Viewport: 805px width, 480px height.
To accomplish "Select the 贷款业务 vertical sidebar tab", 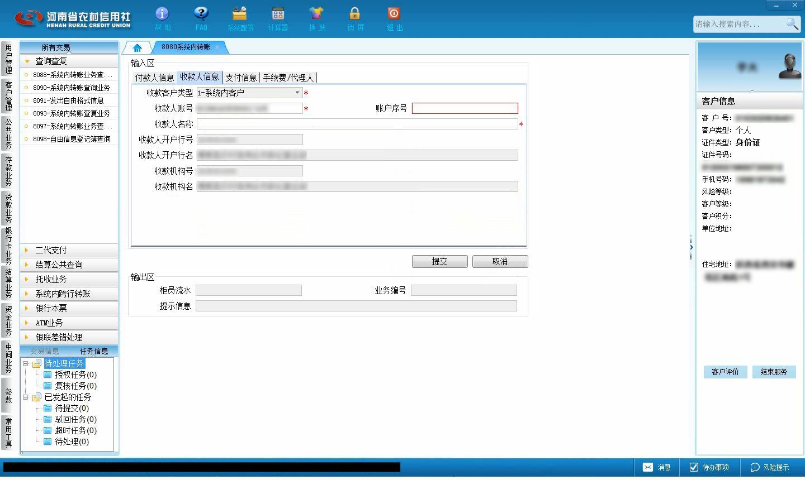I will click(x=8, y=208).
